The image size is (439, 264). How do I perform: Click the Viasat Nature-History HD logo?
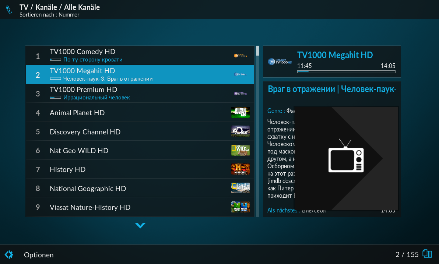pyautogui.click(x=240, y=207)
